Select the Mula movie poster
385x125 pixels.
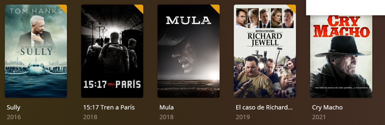(189, 51)
